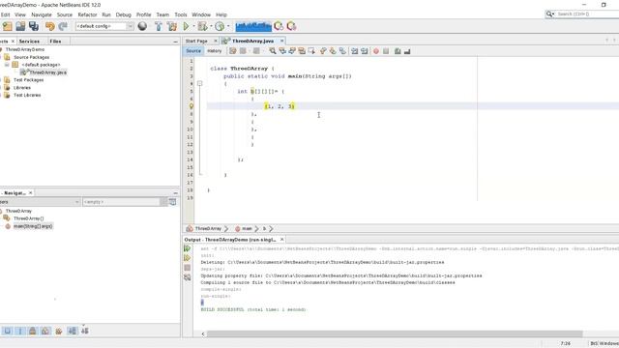The width and height of the screenshot is (619, 348).
Task: Click the Shift Line Right icon
Action: tap(365, 51)
